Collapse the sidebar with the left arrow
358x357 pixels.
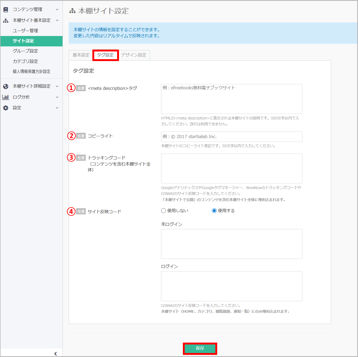(x=55, y=354)
